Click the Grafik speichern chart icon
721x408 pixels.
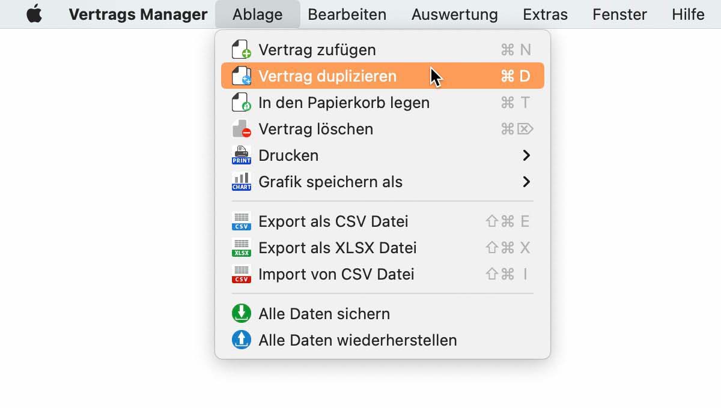click(x=242, y=182)
